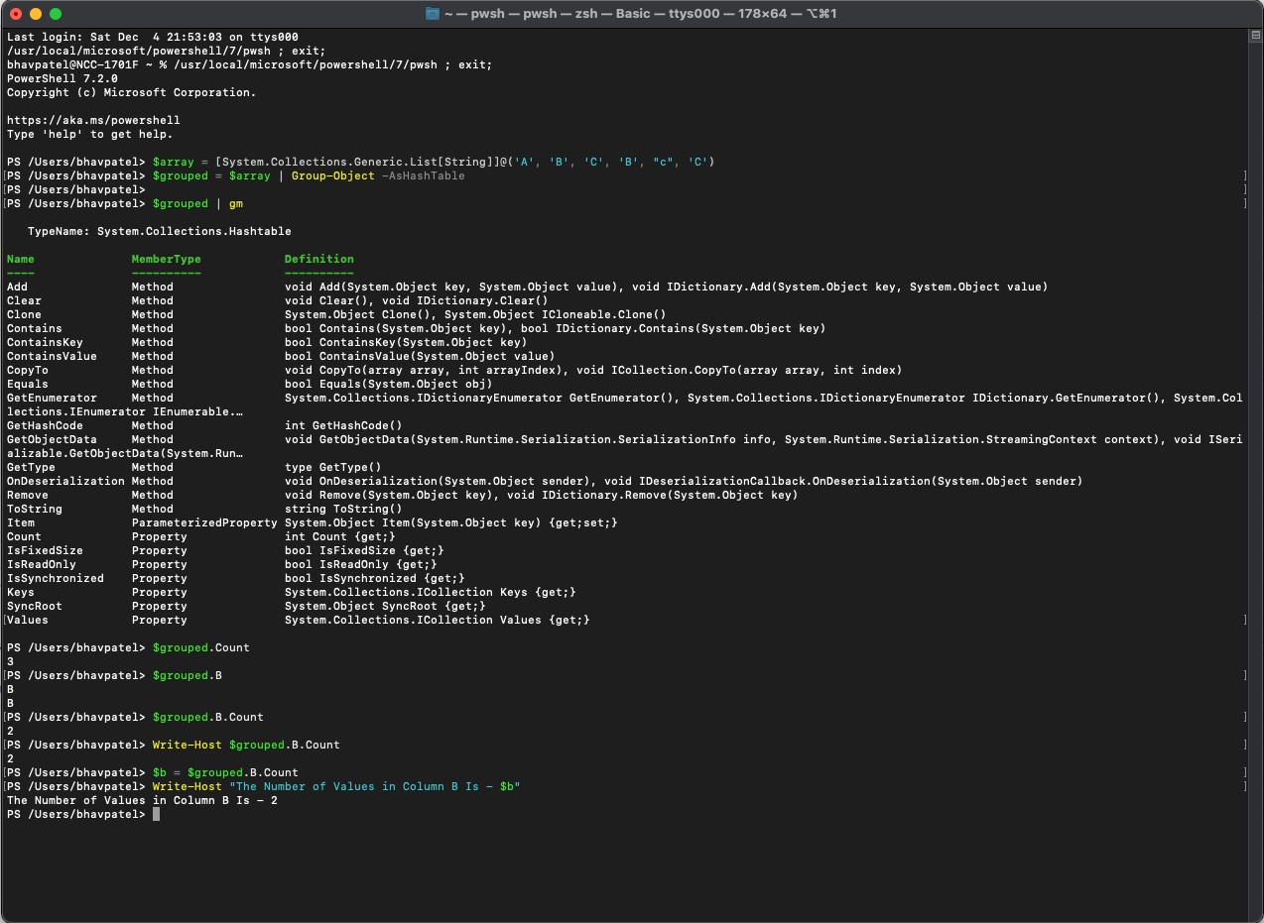The image size is (1264, 923).
Task: Open the https://aka.ms/powershell link
Action: [x=93, y=120]
